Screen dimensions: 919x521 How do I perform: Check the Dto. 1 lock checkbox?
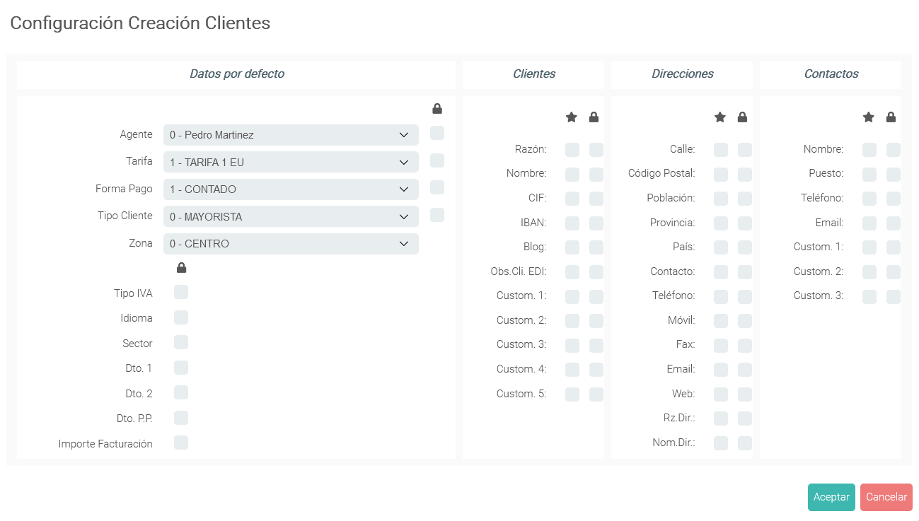click(x=181, y=367)
